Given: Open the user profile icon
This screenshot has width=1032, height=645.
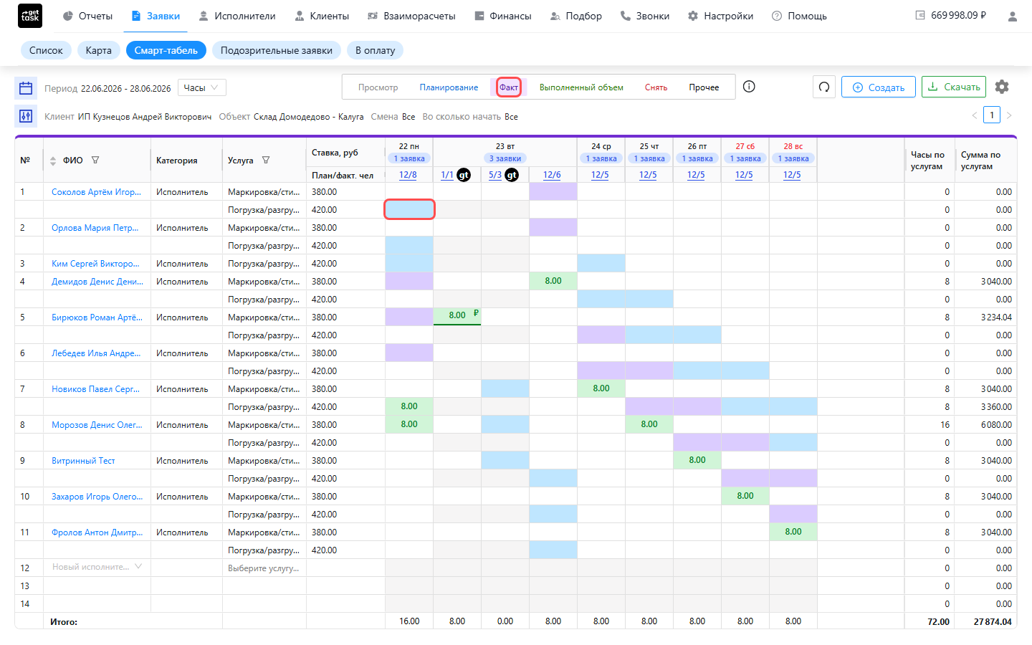Looking at the screenshot, I should 1012,16.
